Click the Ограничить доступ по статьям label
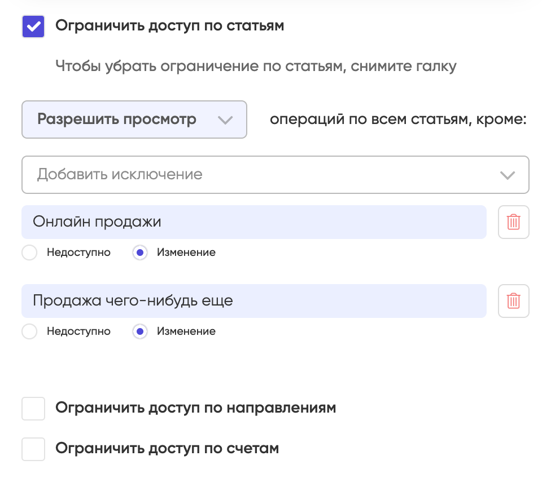 point(170,26)
